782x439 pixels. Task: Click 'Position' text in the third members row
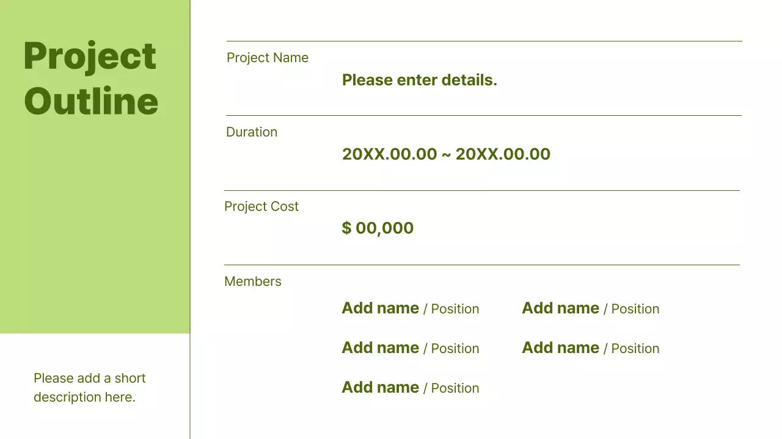tap(455, 388)
